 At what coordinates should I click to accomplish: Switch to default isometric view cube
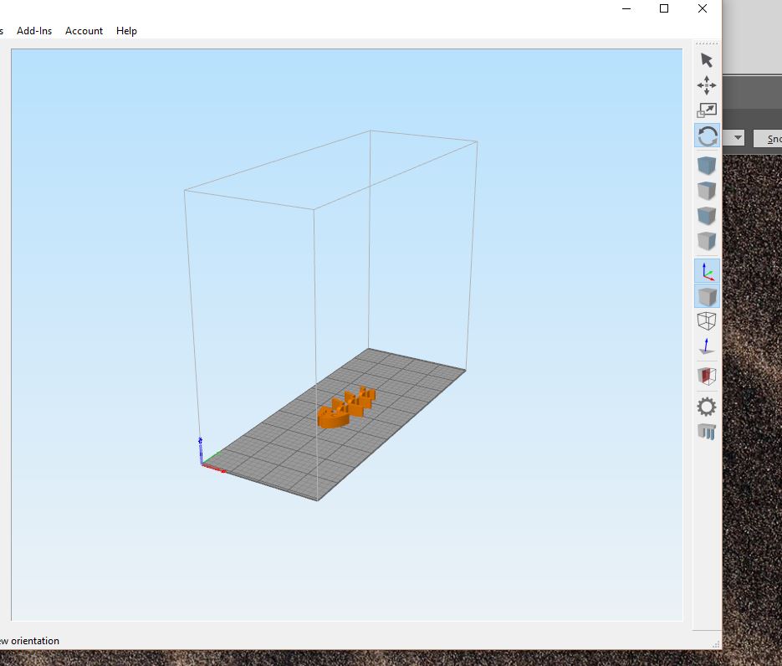click(x=707, y=166)
